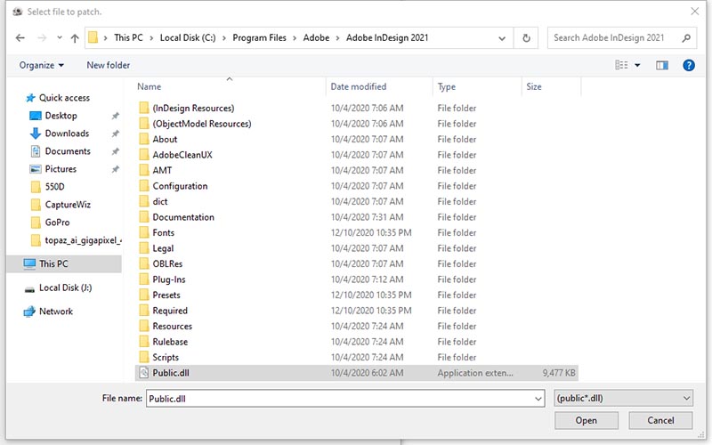712x445 pixels.
Task: Click the Resources folder icon
Action: tap(144, 326)
